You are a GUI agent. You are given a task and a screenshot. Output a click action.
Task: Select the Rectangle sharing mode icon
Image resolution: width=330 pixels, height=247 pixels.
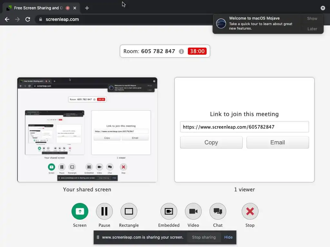point(129,211)
